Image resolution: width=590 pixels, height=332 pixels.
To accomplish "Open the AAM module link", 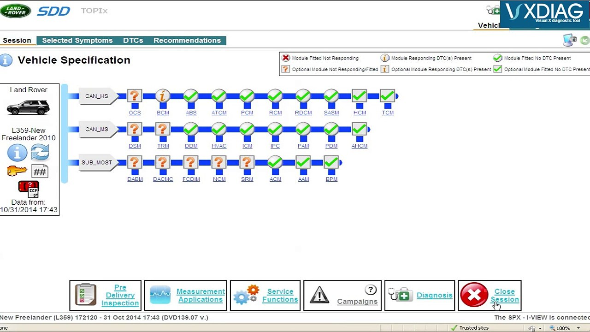I will click(303, 179).
